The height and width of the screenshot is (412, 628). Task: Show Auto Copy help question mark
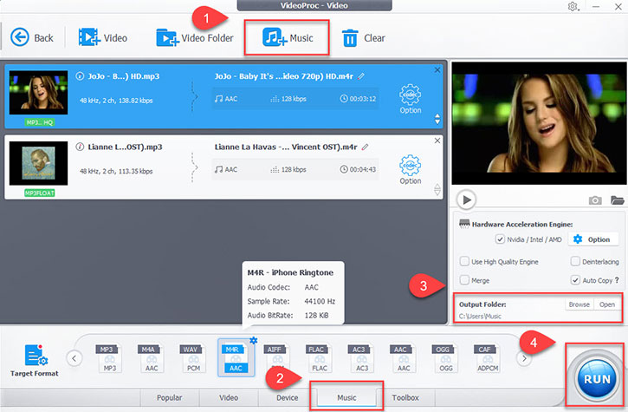tap(617, 280)
